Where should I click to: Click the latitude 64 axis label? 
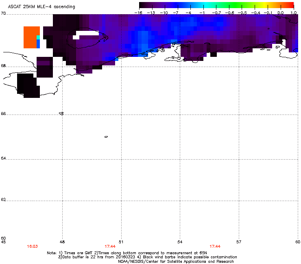[3, 158]
